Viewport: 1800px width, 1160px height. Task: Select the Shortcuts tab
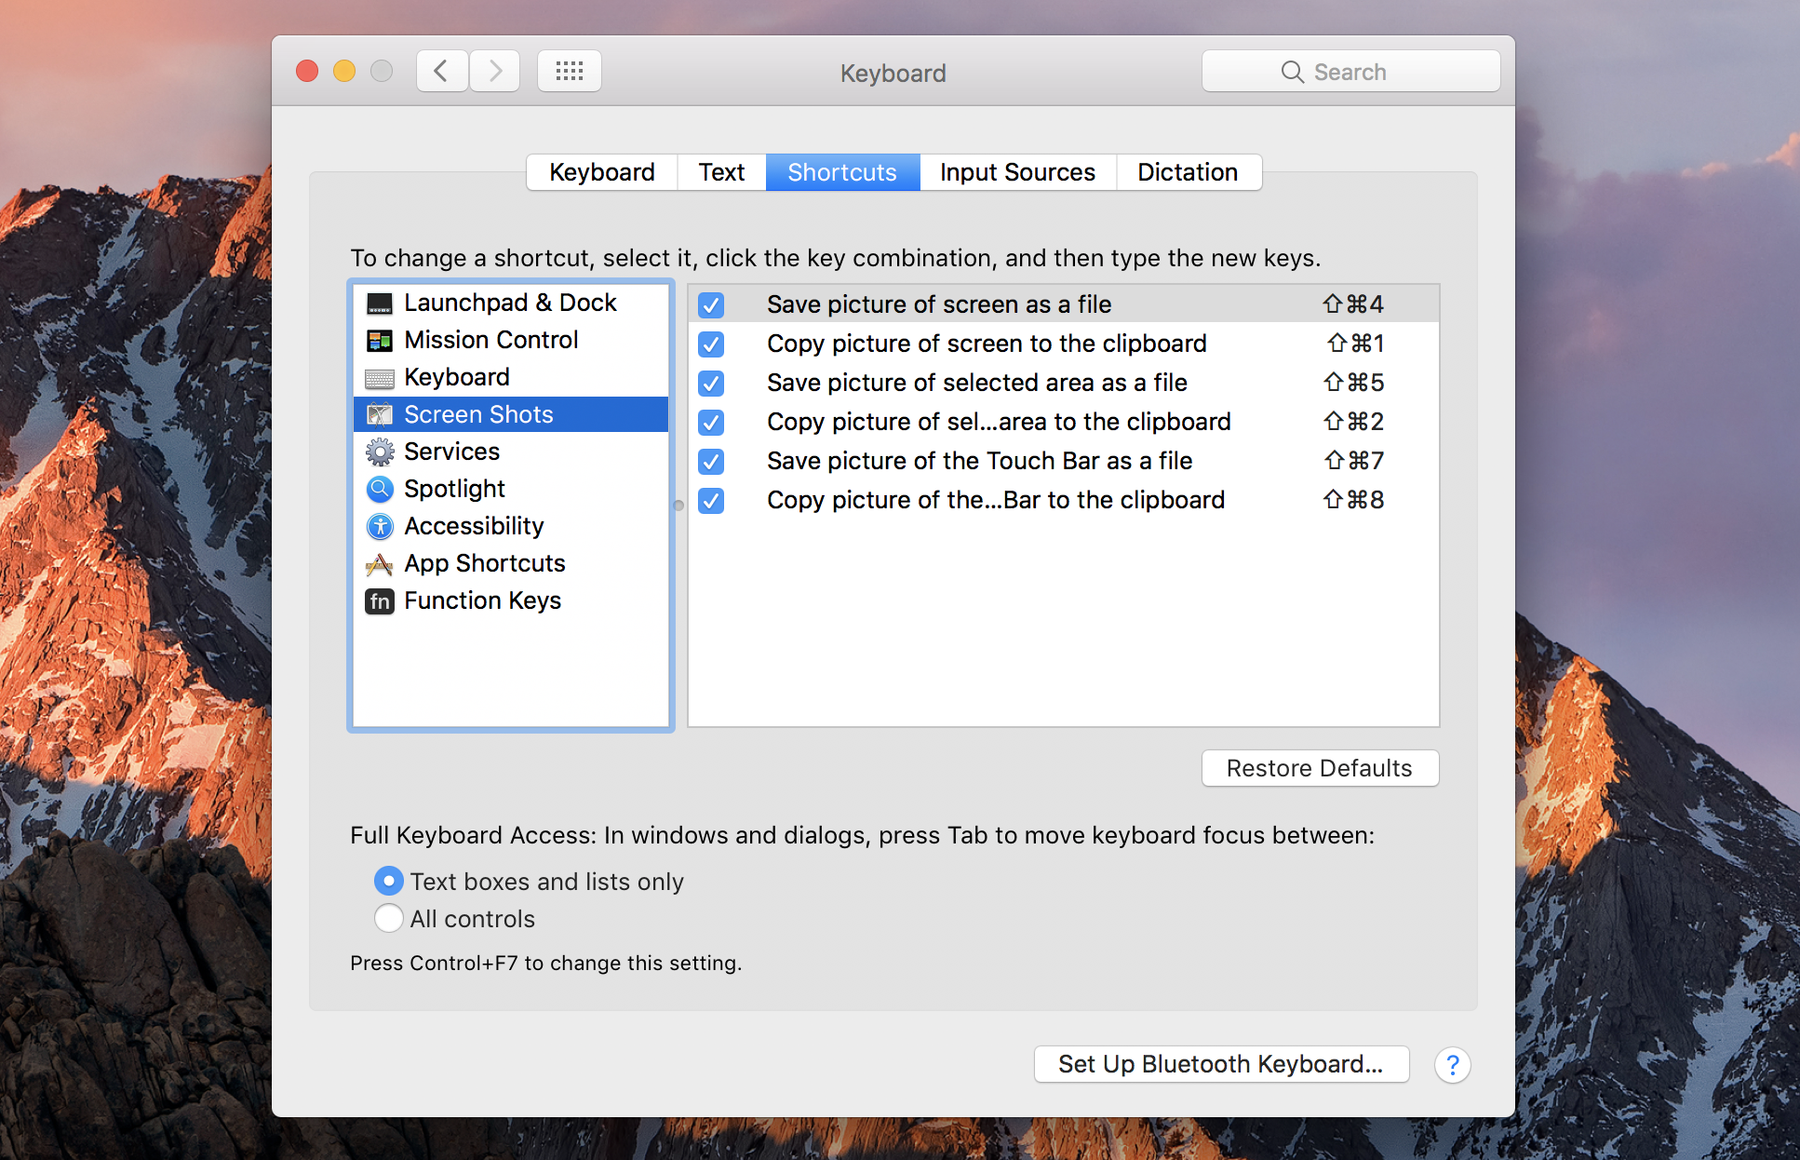coord(840,170)
